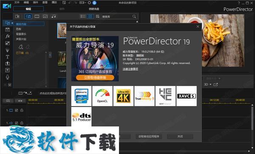255x154 pixels.
Task: Toggle video track 1 enable checkbox
Action: [x=17, y=110]
